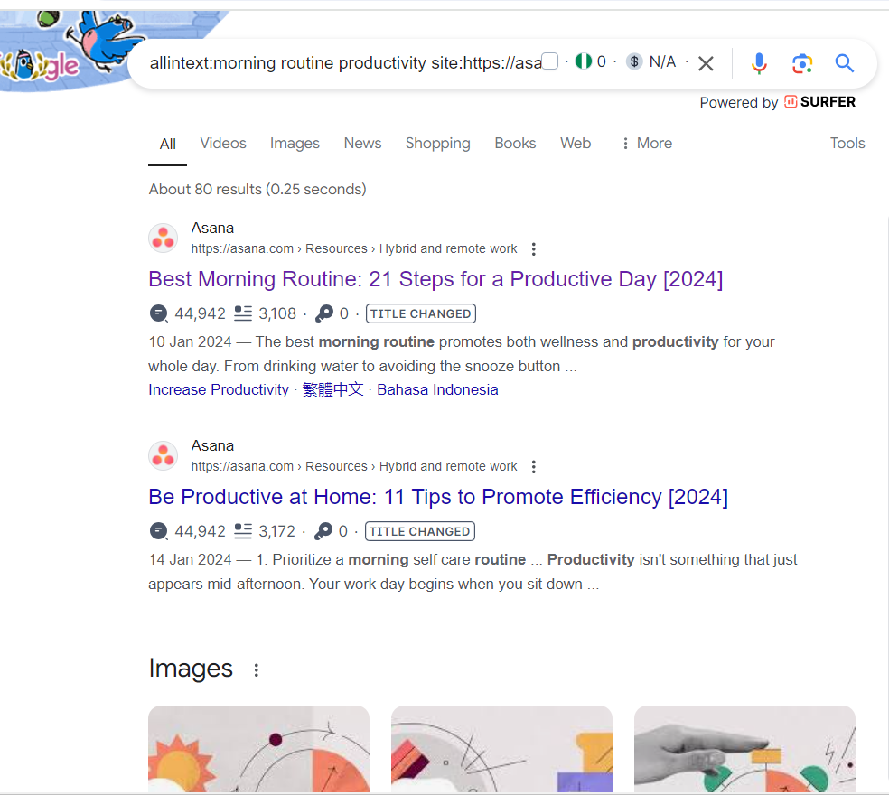Tick the Surfer checkbox in search bar
This screenshot has width=889, height=795.
click(x=550, y=61)
